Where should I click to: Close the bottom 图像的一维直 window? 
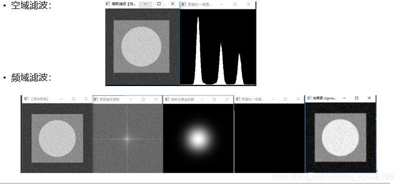click(298, 99)
